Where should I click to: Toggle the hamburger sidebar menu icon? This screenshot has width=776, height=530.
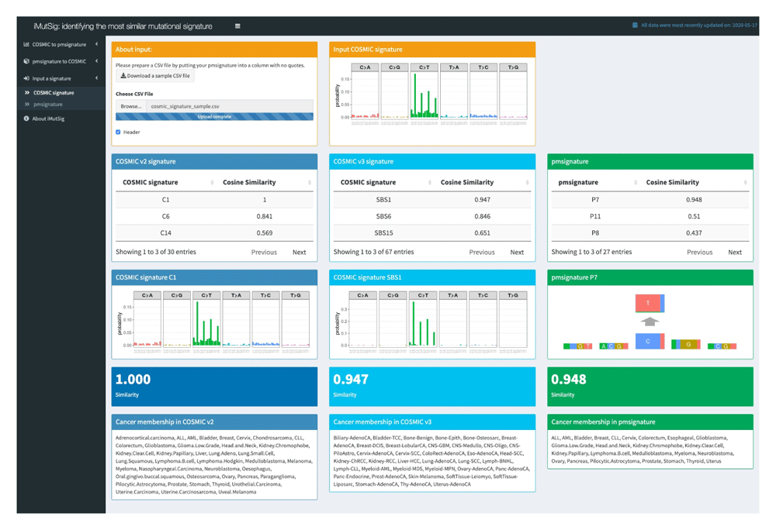[x=237, y=26]
